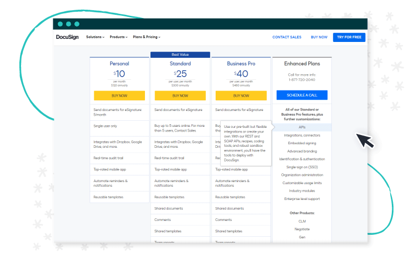The image size is (420, 267).
Task: Select the Standard plan heading
Action: [180, 63]
